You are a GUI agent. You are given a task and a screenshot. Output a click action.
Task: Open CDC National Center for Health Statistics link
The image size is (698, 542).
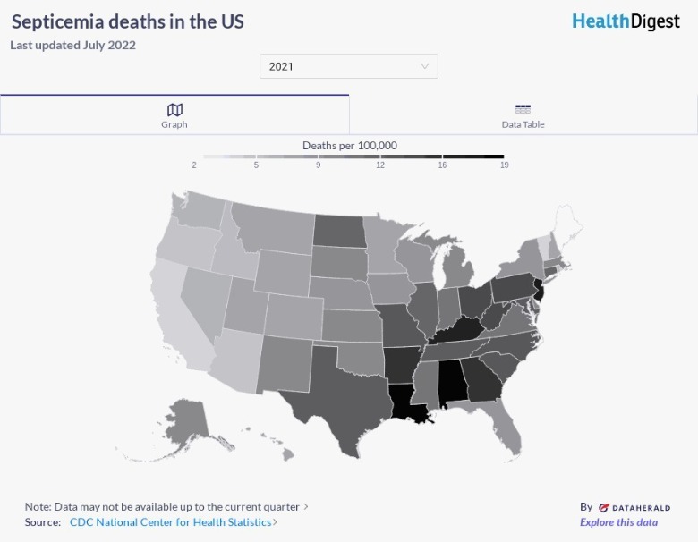(x=170, y=522)
